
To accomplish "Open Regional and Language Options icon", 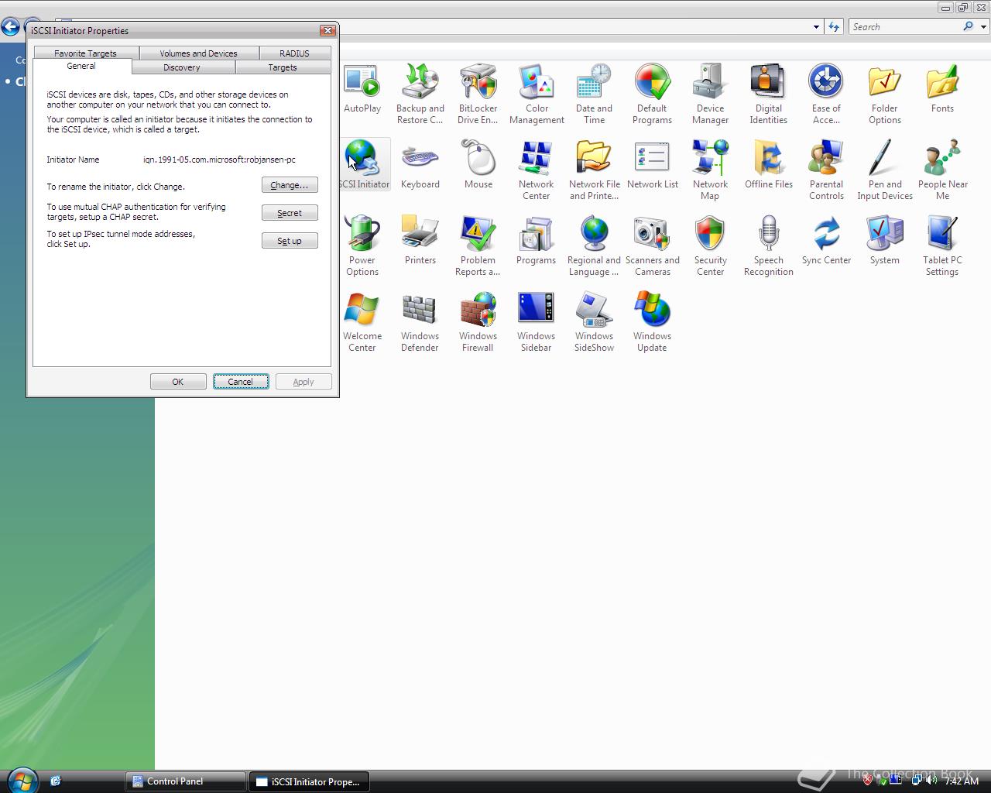I will coord(595,246).
